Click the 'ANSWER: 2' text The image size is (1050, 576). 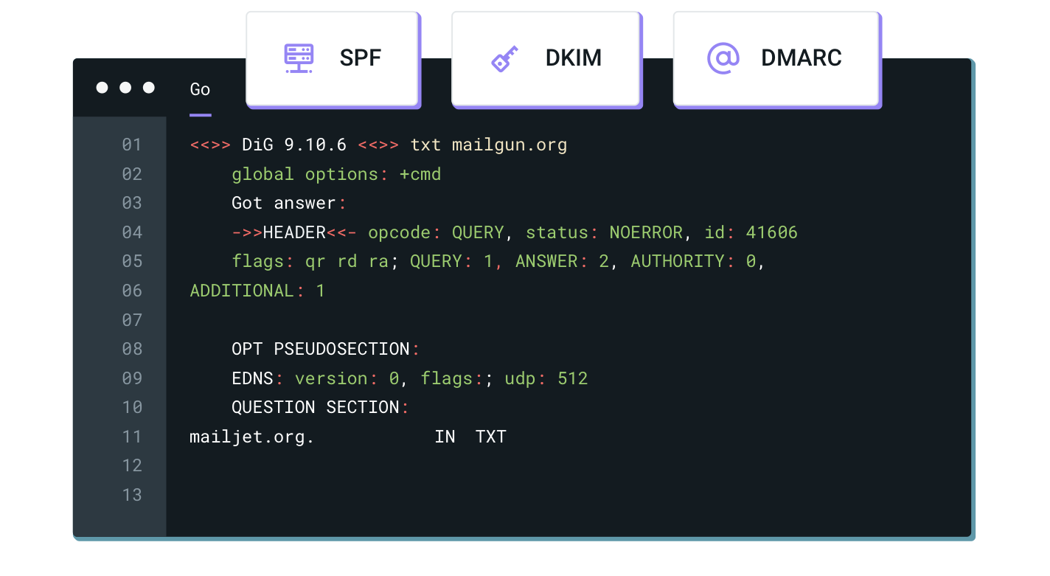click(x=563, y=261)
